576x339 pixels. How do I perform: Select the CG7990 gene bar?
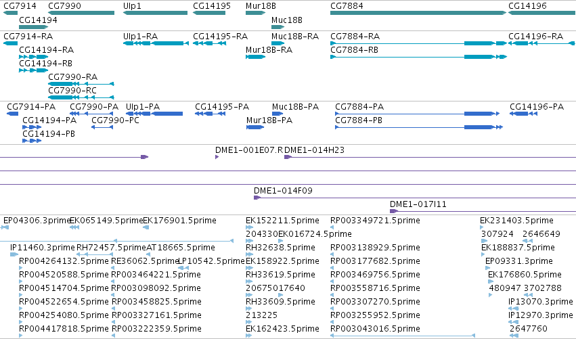(x=81, y=13)
